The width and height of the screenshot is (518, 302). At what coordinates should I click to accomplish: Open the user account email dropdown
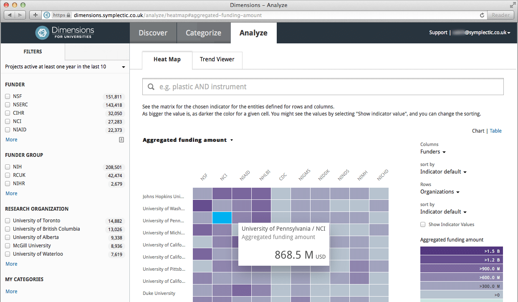pos(481,33)
